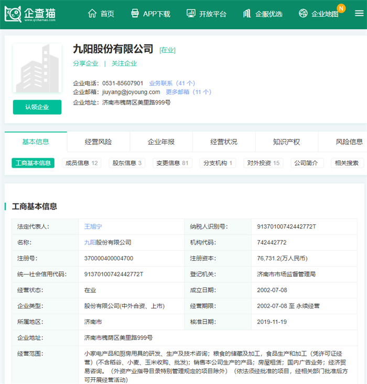Open the hamburger menu
367x384 pixels.
[359, 13]
